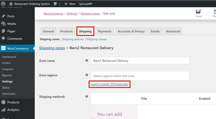The image size is (216, 119).
Task: Click the Zone name input field
Action: 140,61
